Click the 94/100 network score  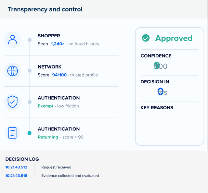click(59, 75)
